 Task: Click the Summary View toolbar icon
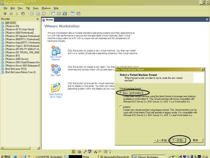(x=72, y=14)
